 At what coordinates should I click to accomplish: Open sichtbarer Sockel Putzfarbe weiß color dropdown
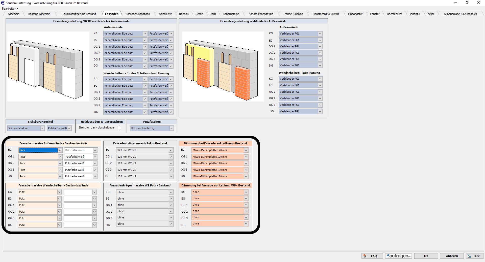coord(69,128)
